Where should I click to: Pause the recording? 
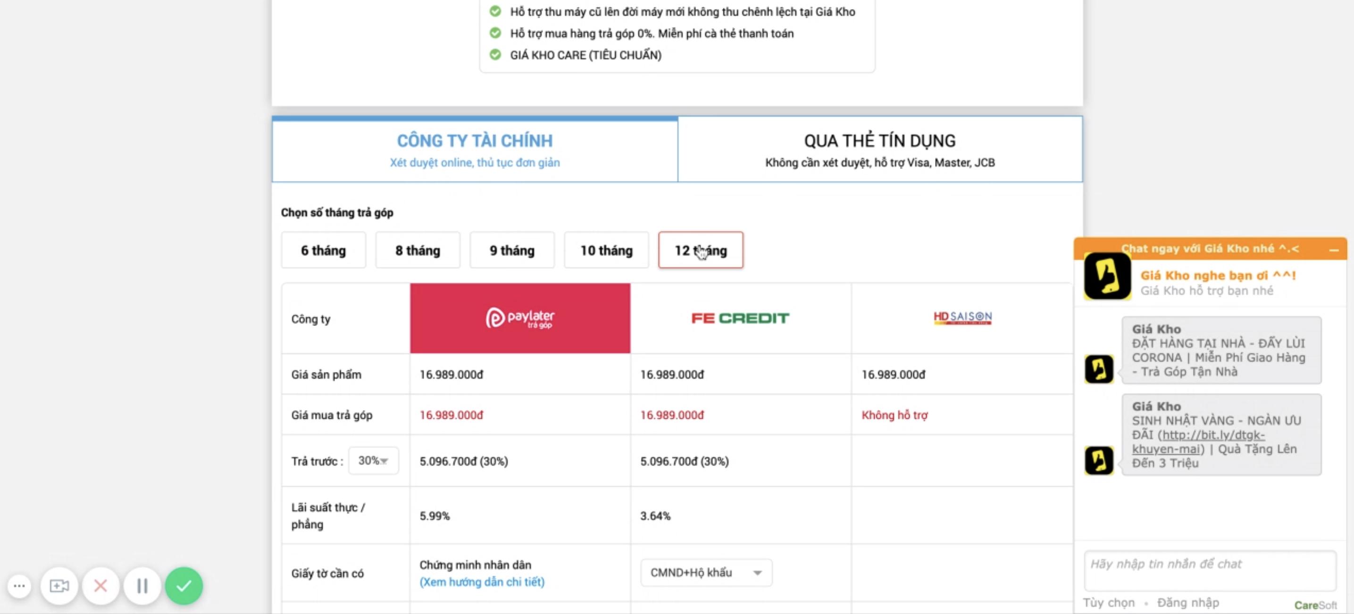(x=142, y=586)
